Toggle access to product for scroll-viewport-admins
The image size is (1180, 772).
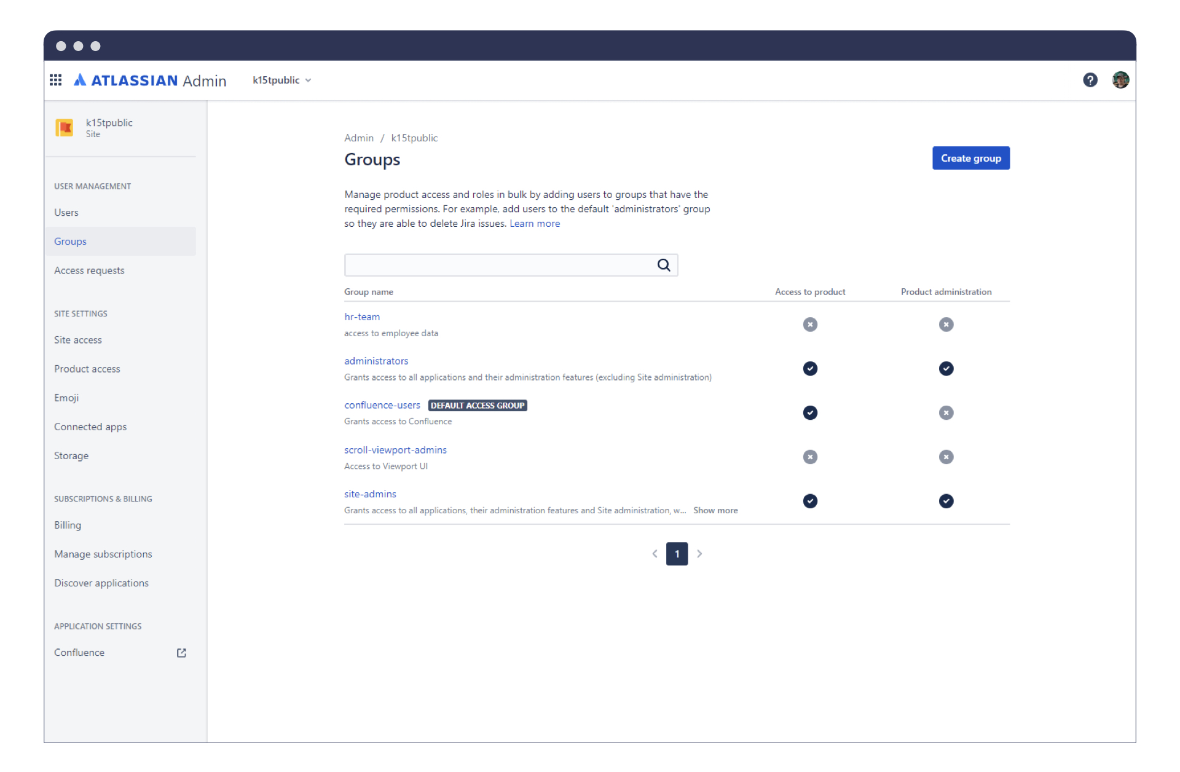coord(809,457)
